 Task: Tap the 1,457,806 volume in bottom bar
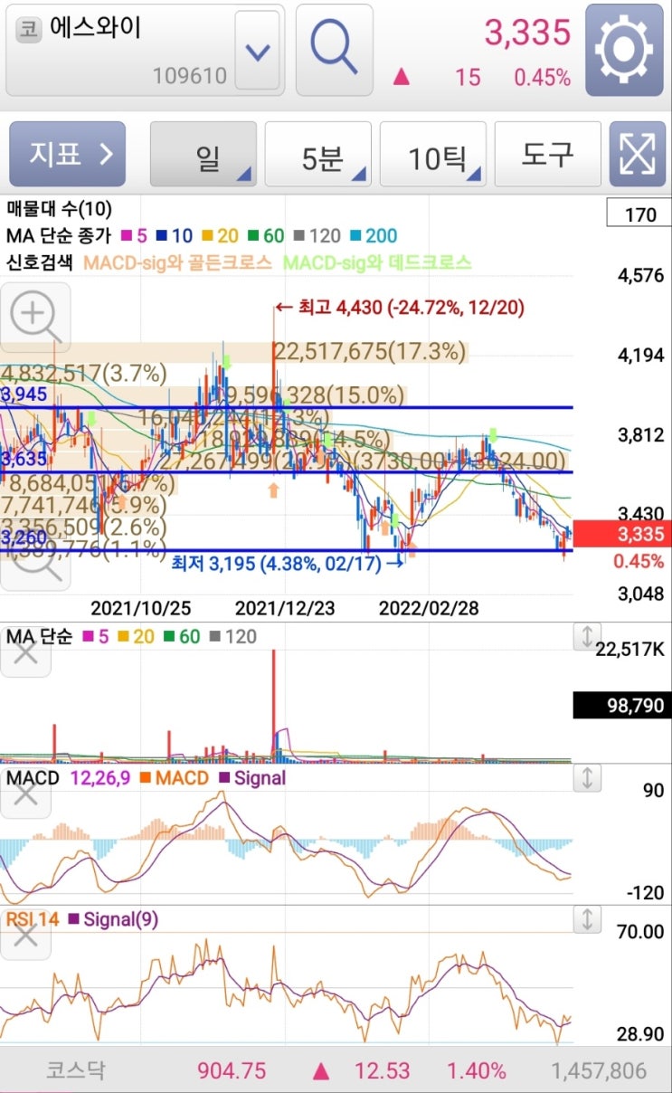click(x=599, y=1071)
